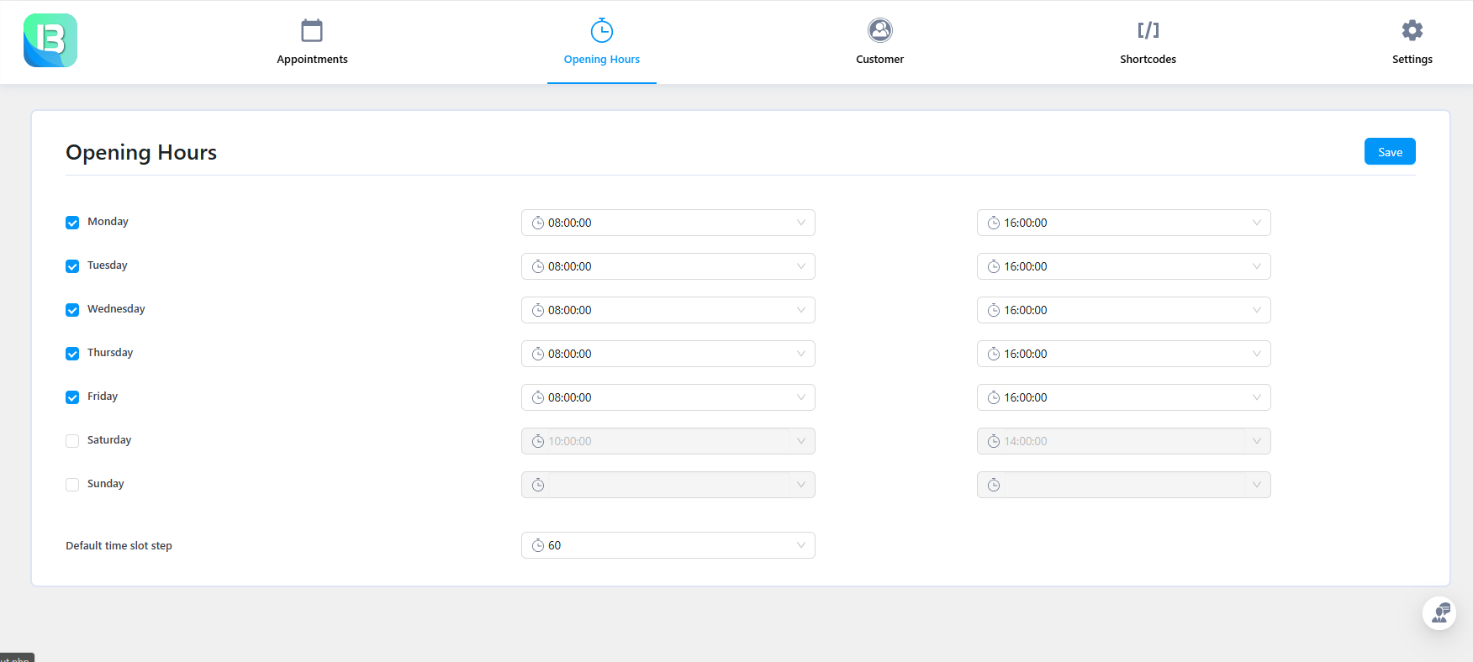
Task: Select the Opening Hours tab label
Action: click(x=602, y=60)
